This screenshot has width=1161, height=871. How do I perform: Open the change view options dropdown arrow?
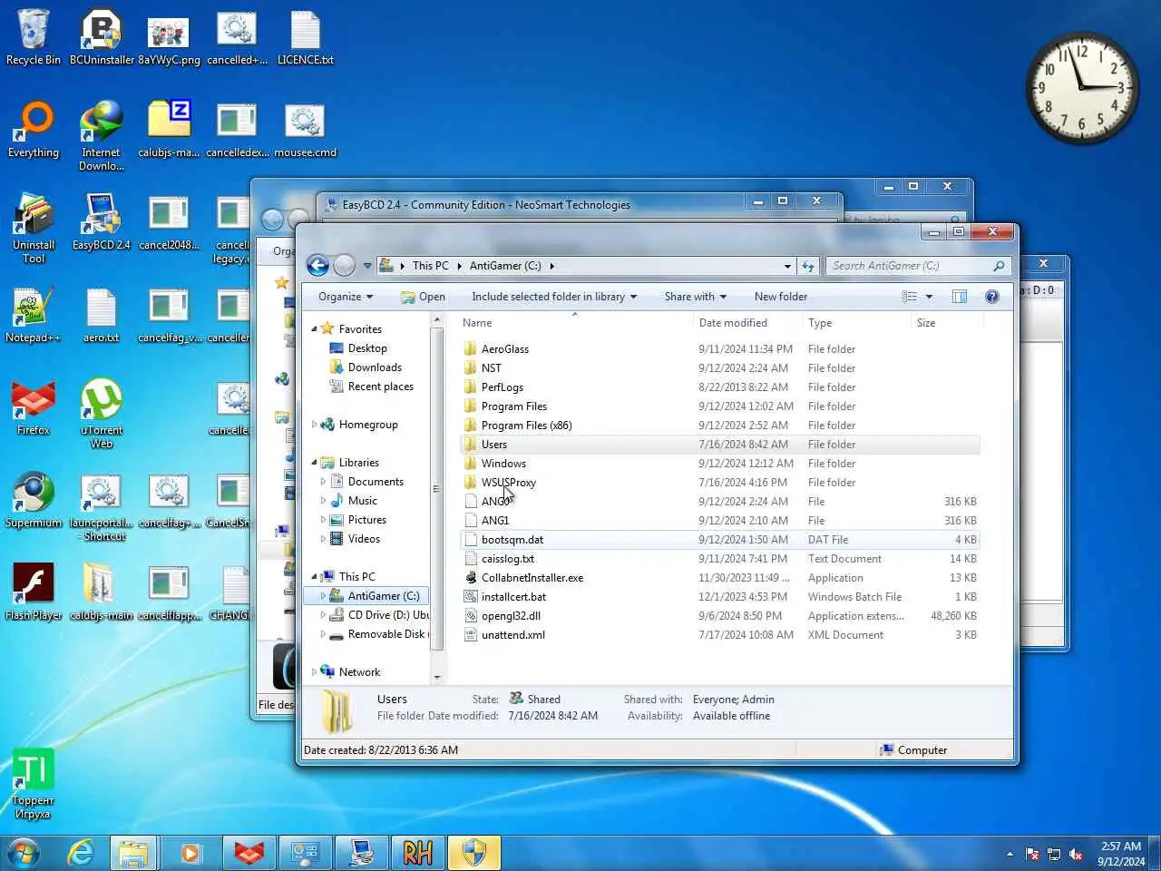pyautogui.click(x=929, y=297)
